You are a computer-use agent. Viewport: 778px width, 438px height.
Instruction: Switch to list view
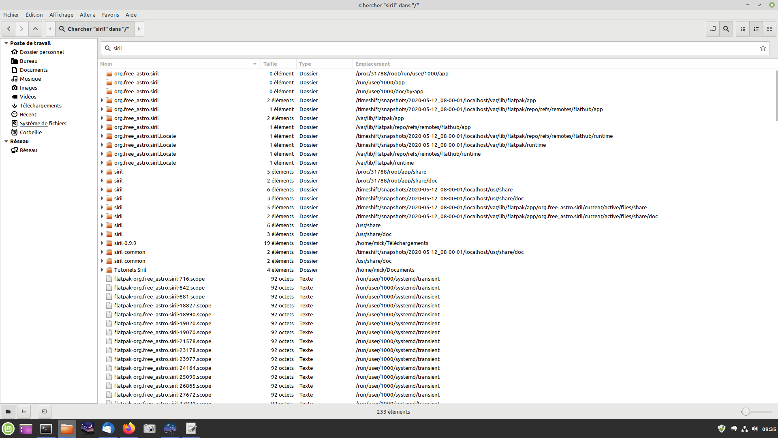[x=756, y=29]
